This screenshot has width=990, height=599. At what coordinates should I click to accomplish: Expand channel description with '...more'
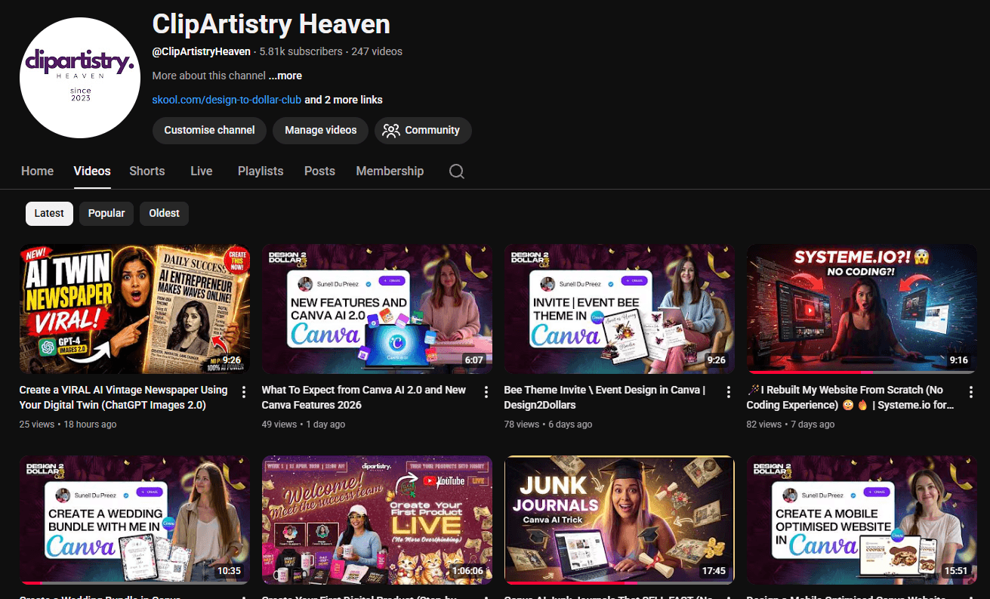(285, 76)
